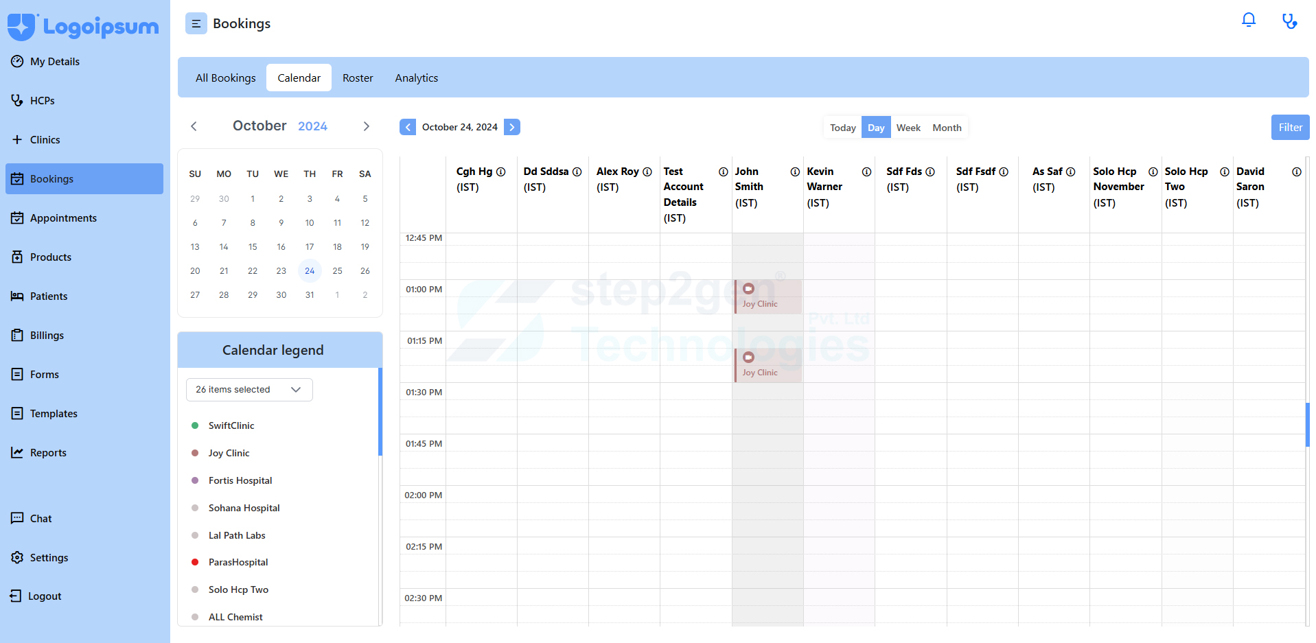Viewport: 1316px width, 643px height.
Task: Click the Logoipsum logo
Action: (83, 27)
